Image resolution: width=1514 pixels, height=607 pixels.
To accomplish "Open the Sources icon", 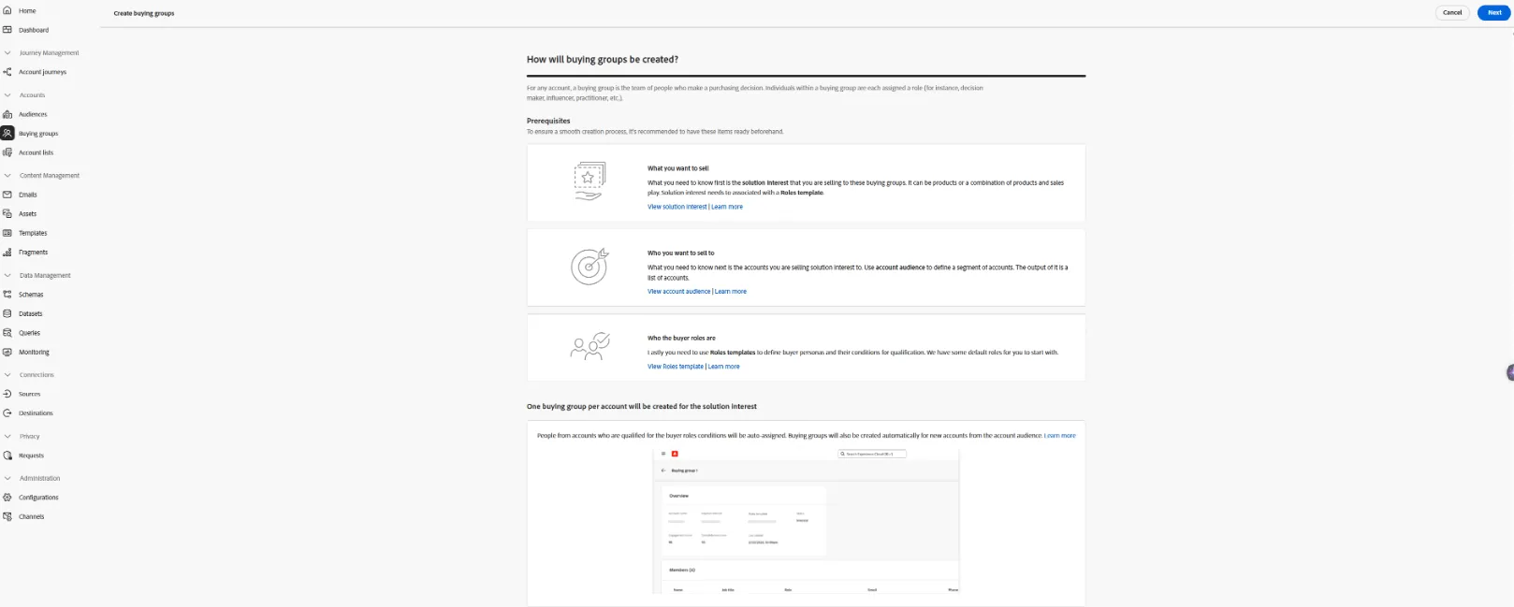I will coord(7,394).
